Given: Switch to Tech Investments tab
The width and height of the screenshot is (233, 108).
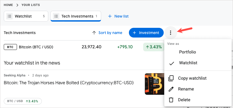Looking at the screenshot, I should (x=77, y=16).
